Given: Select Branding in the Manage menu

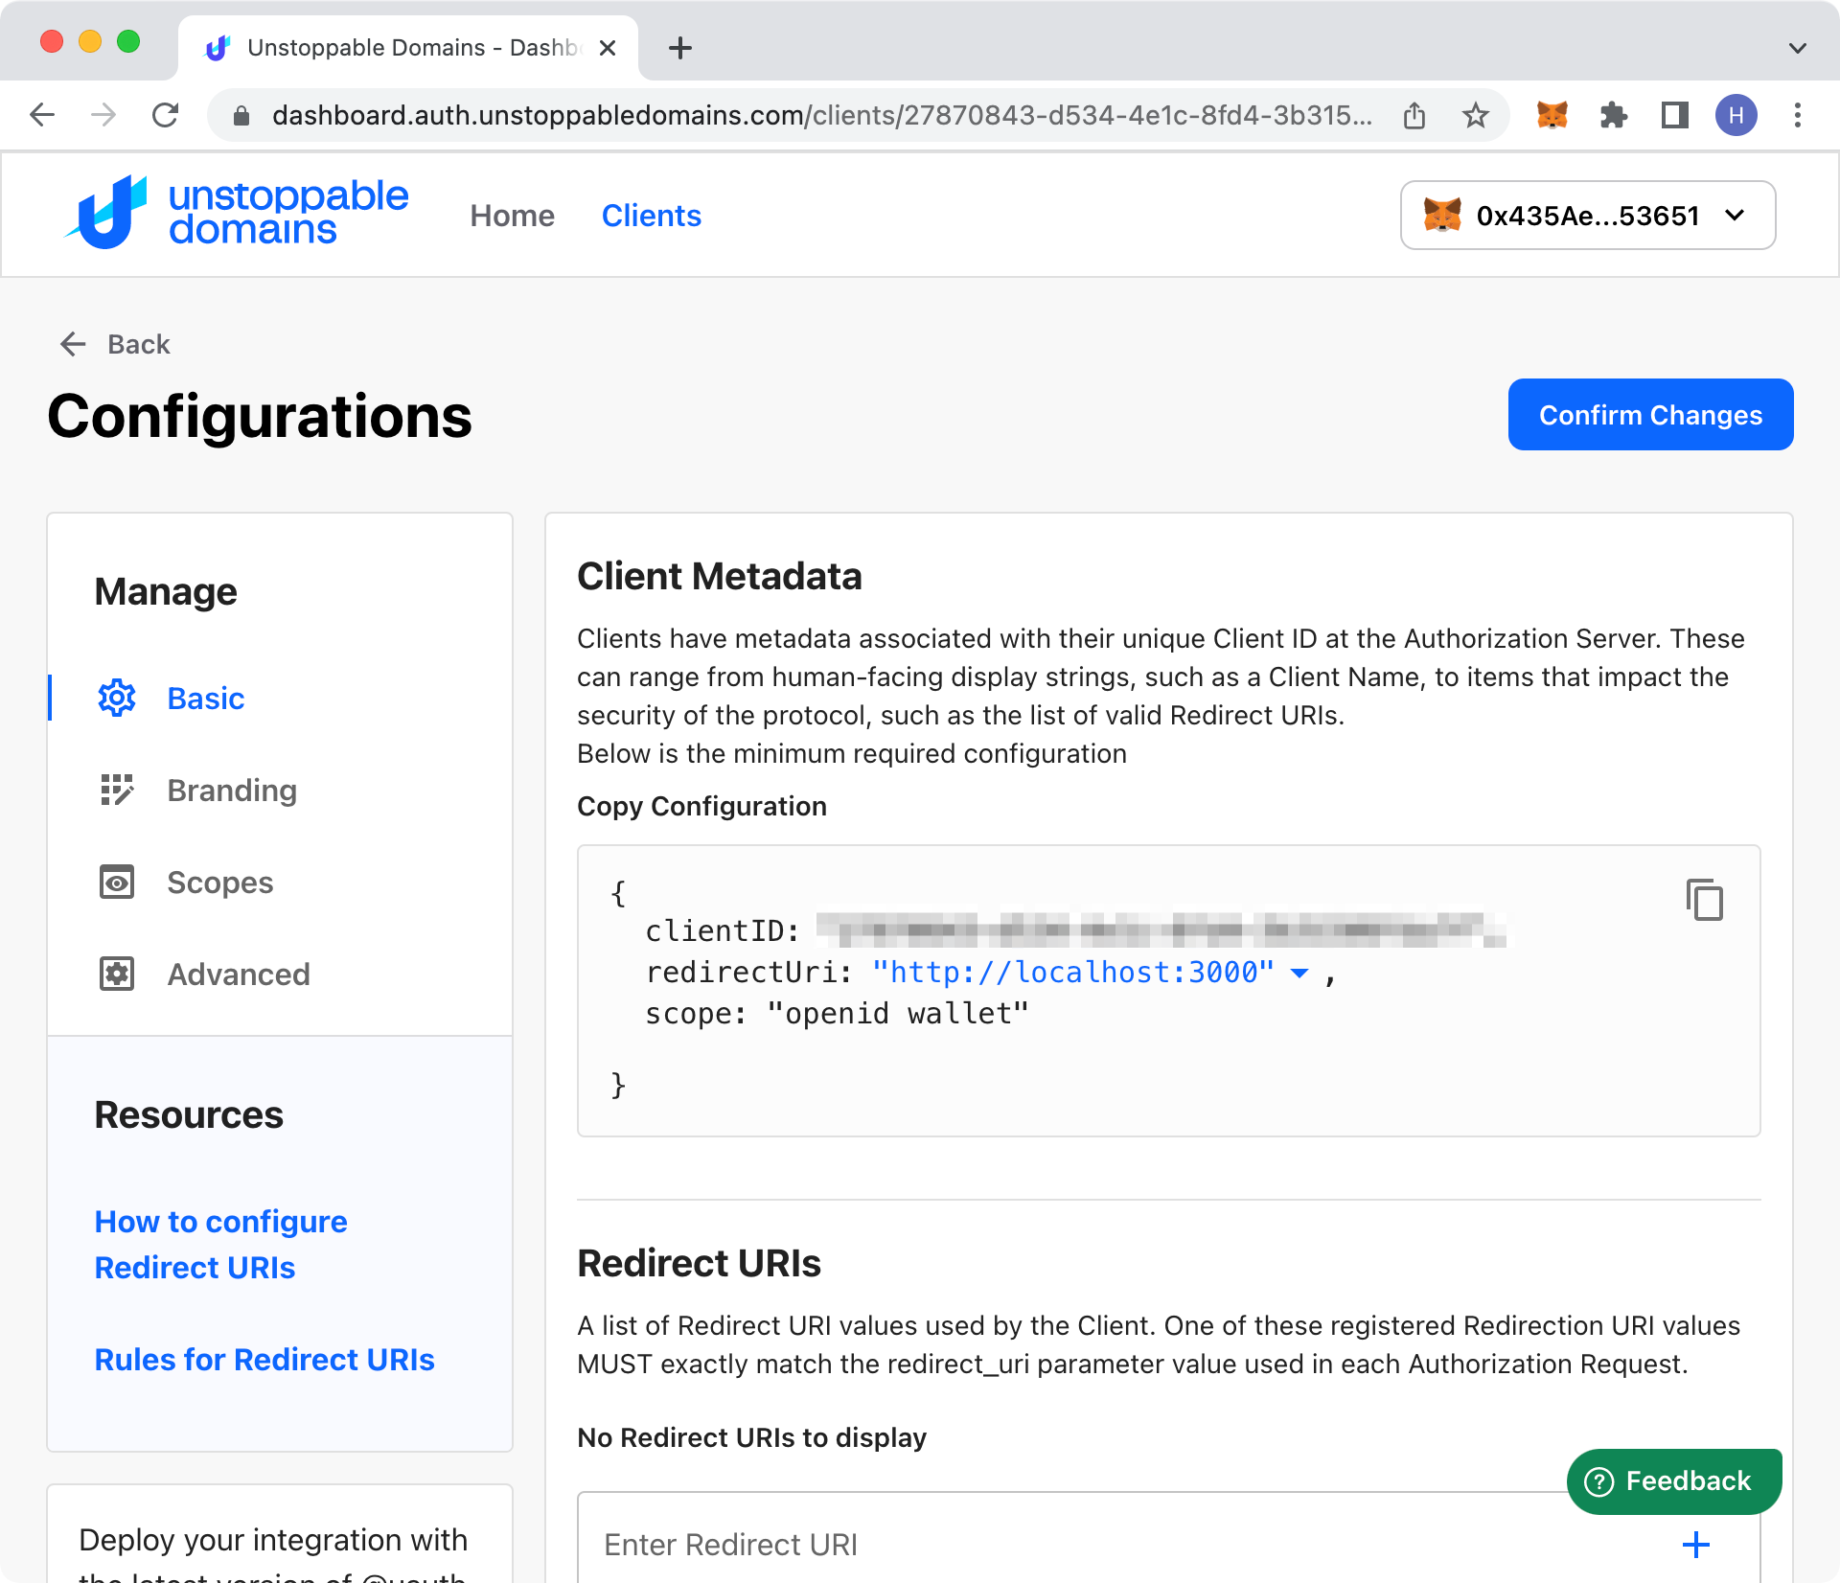Looking at the screenshot, I should coord(231,790).
